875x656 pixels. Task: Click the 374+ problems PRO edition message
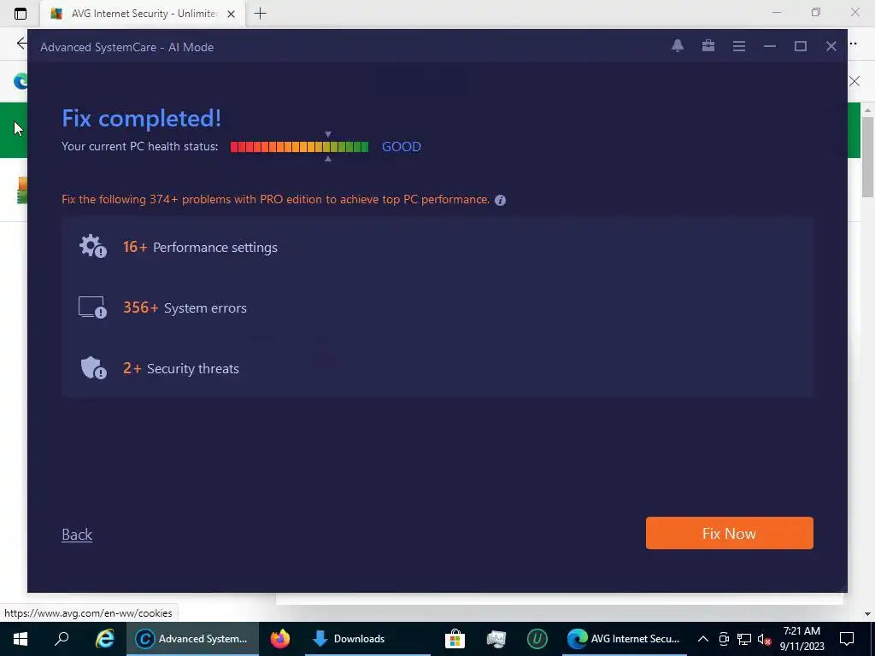pos(276,200)
